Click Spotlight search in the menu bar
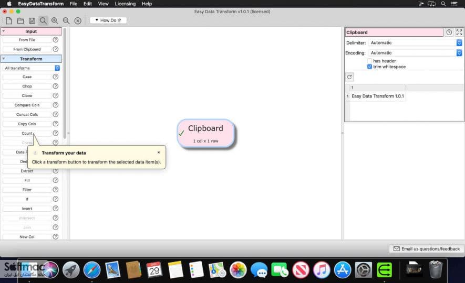Screen dimensions: 465x283 (443, 4)
